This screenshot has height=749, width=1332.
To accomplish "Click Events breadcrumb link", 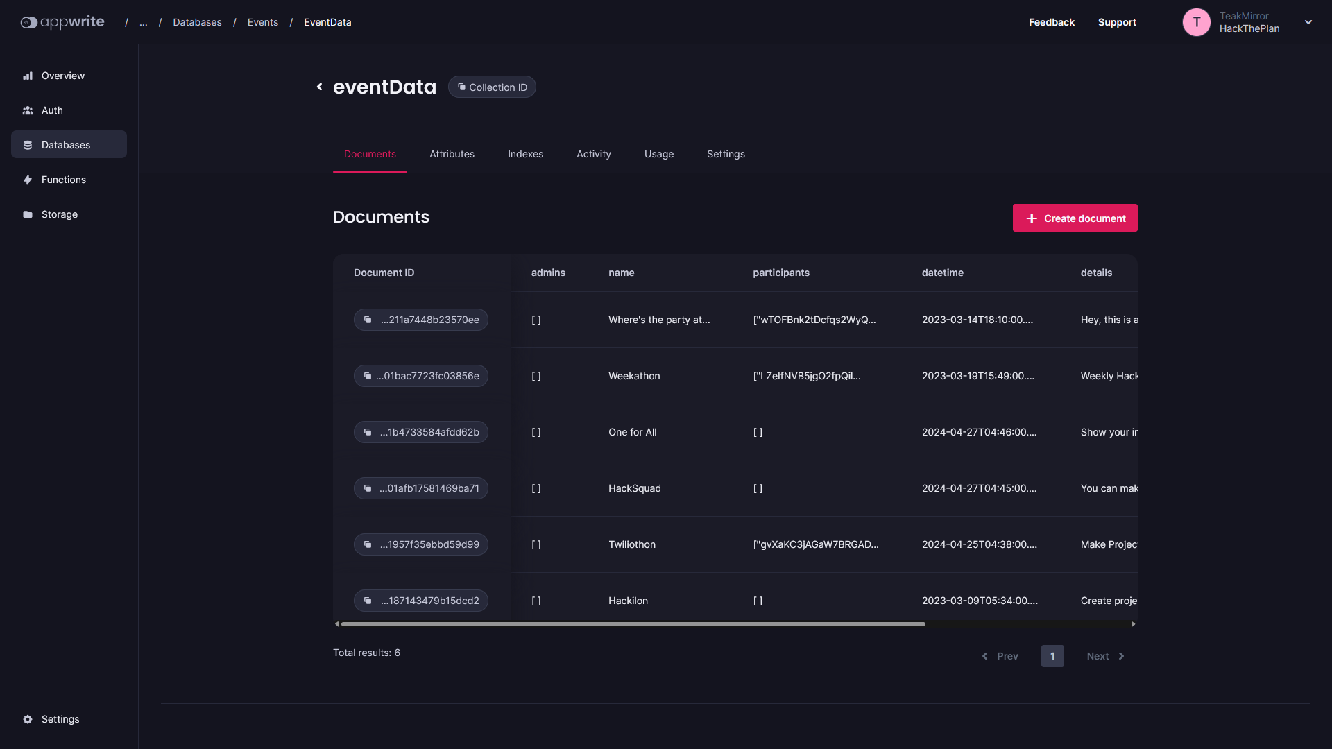I will 262,22.
